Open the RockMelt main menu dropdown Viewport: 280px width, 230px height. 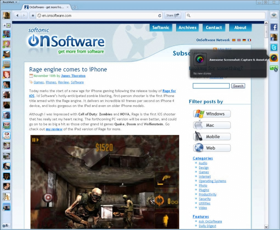pyautogui.click(x=10, y=2)
